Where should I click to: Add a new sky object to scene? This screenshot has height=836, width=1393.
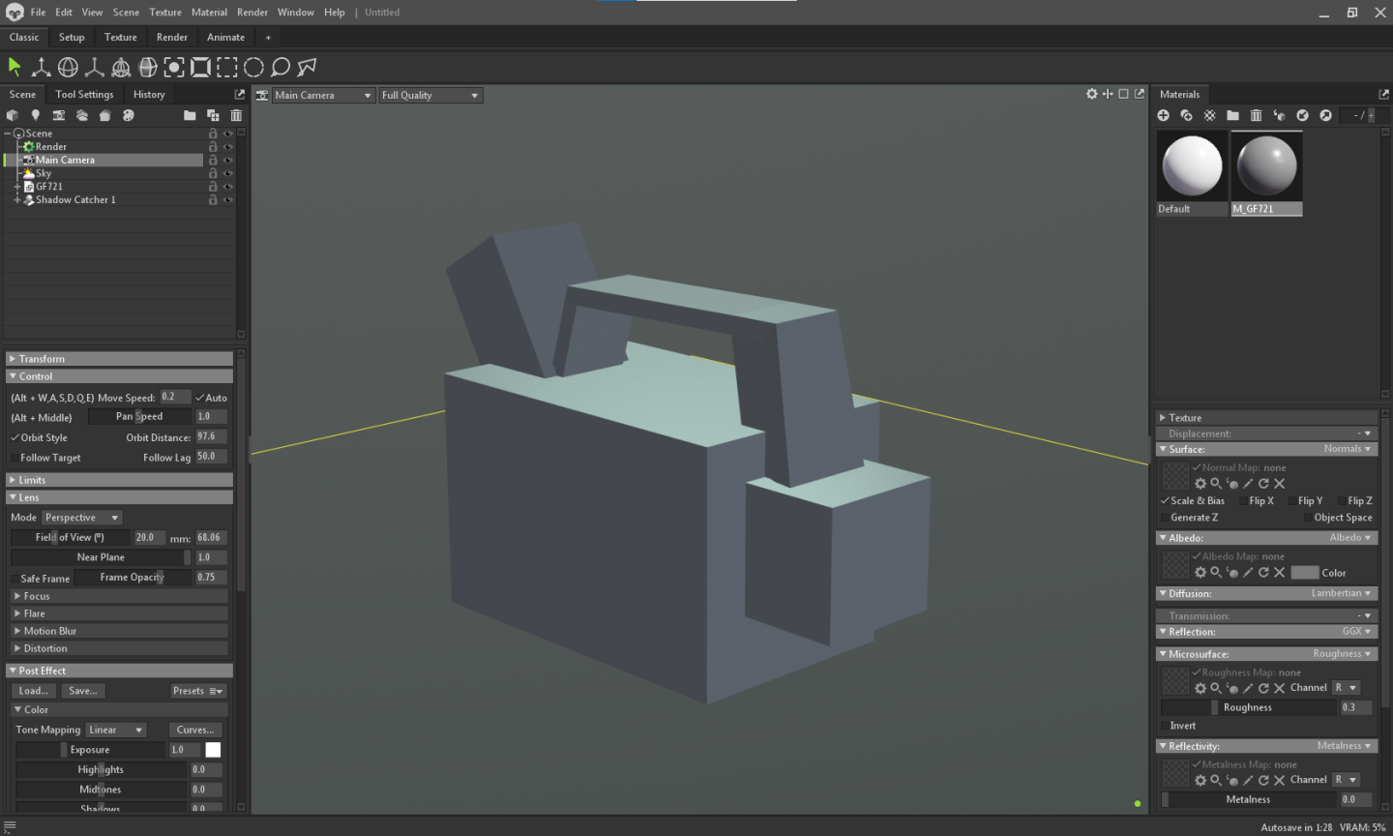coord(82,115)
